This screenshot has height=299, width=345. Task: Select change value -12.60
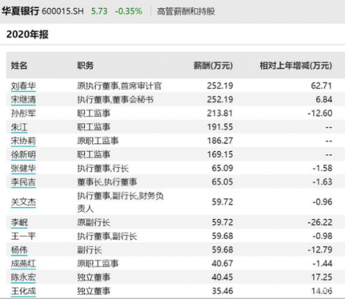[x=320, y=113]
